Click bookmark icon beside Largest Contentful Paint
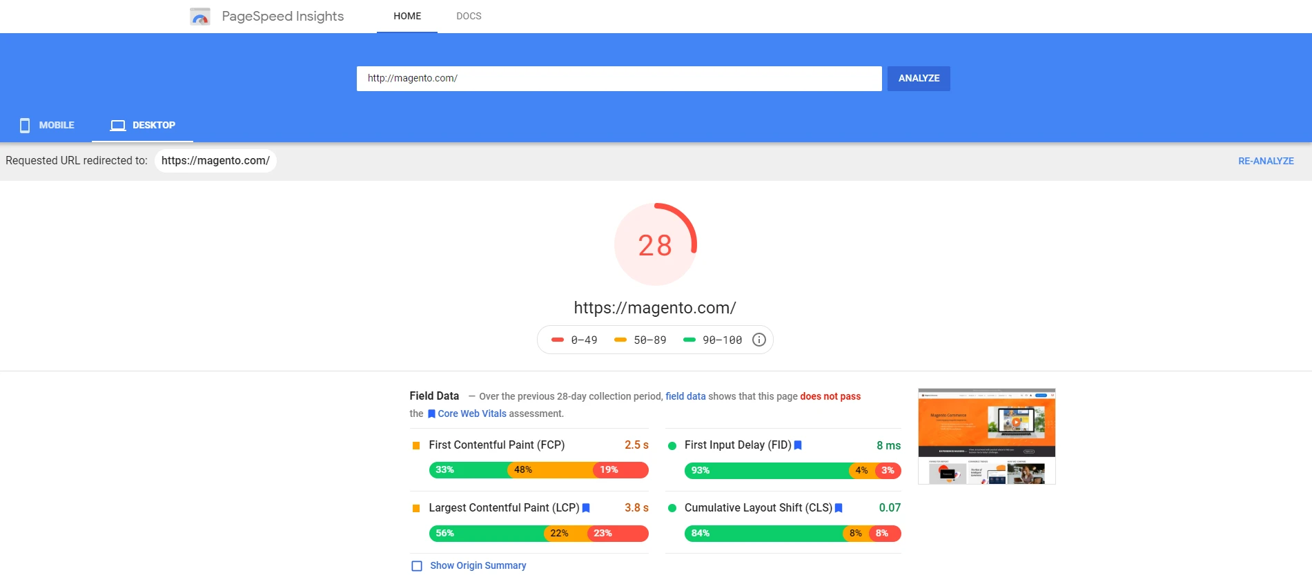The height and width of the screenshot is (584, 1312). (586, 508)
